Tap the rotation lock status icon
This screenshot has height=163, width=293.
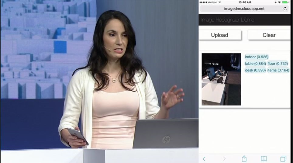click(279, 2)
